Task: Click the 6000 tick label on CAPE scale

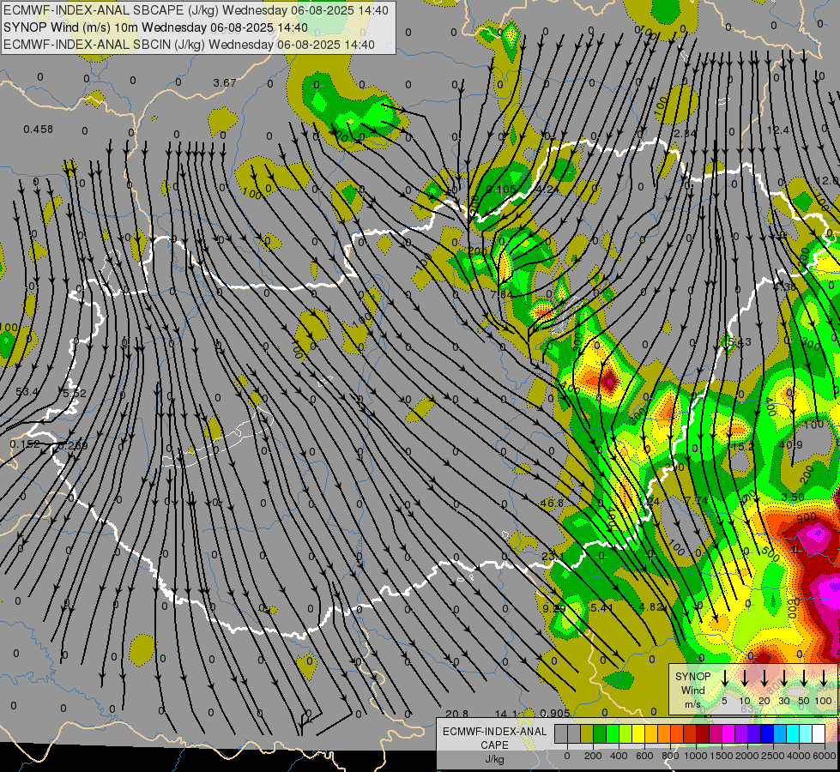Action: (825, 756)
